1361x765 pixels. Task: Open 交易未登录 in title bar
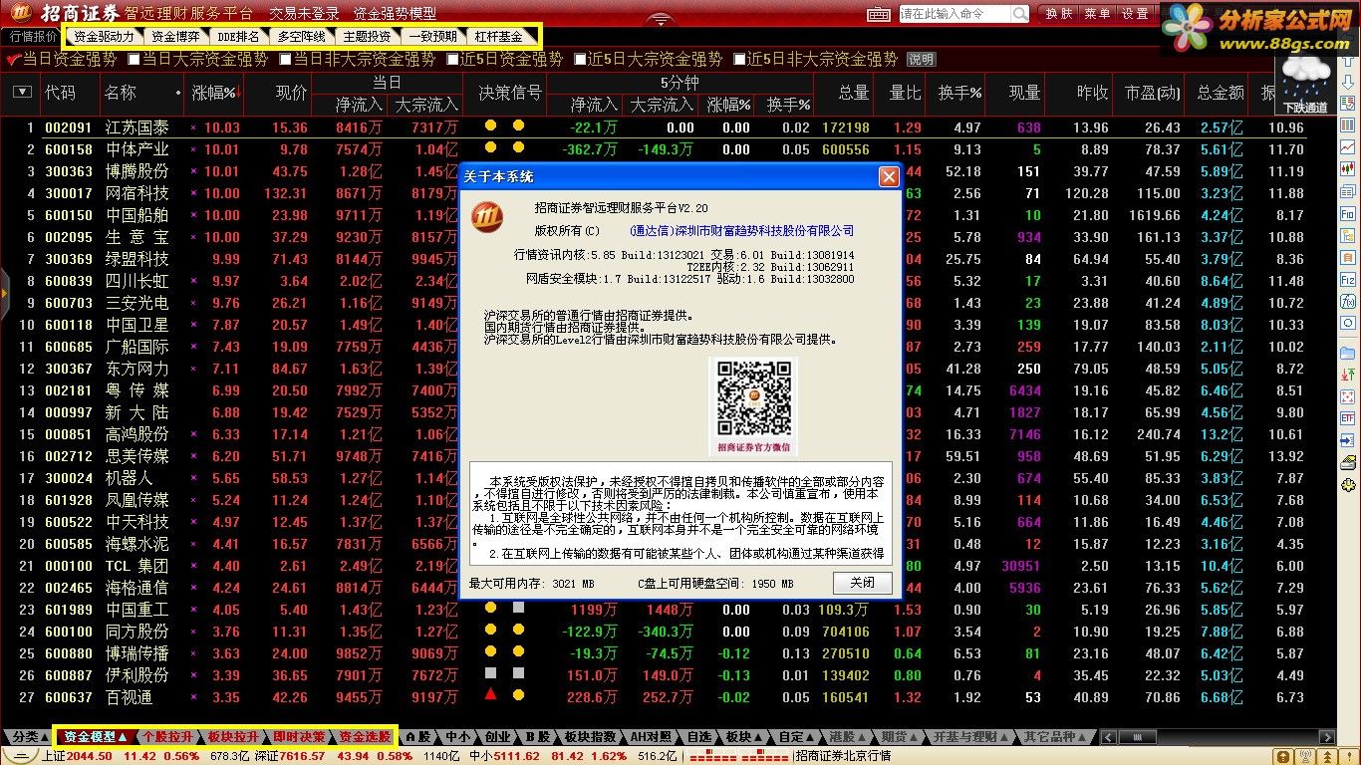[x=304, y=14]
